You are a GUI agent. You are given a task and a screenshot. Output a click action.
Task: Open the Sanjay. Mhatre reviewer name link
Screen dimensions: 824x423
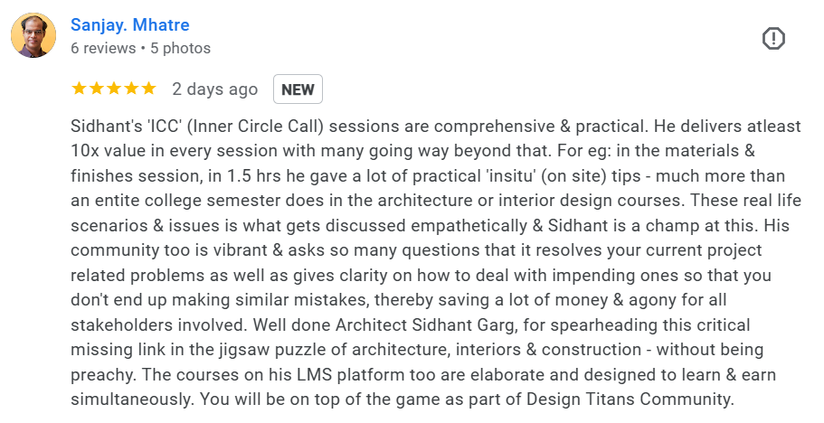tap(130, 24)
